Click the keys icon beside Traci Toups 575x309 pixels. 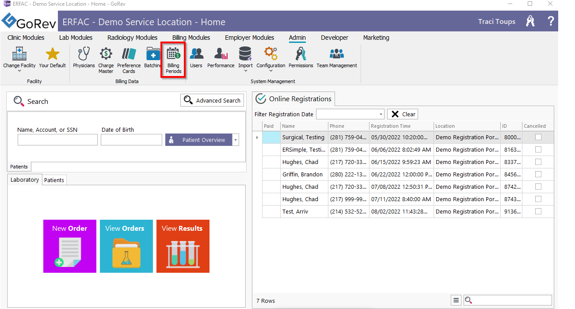pos(530,21)
